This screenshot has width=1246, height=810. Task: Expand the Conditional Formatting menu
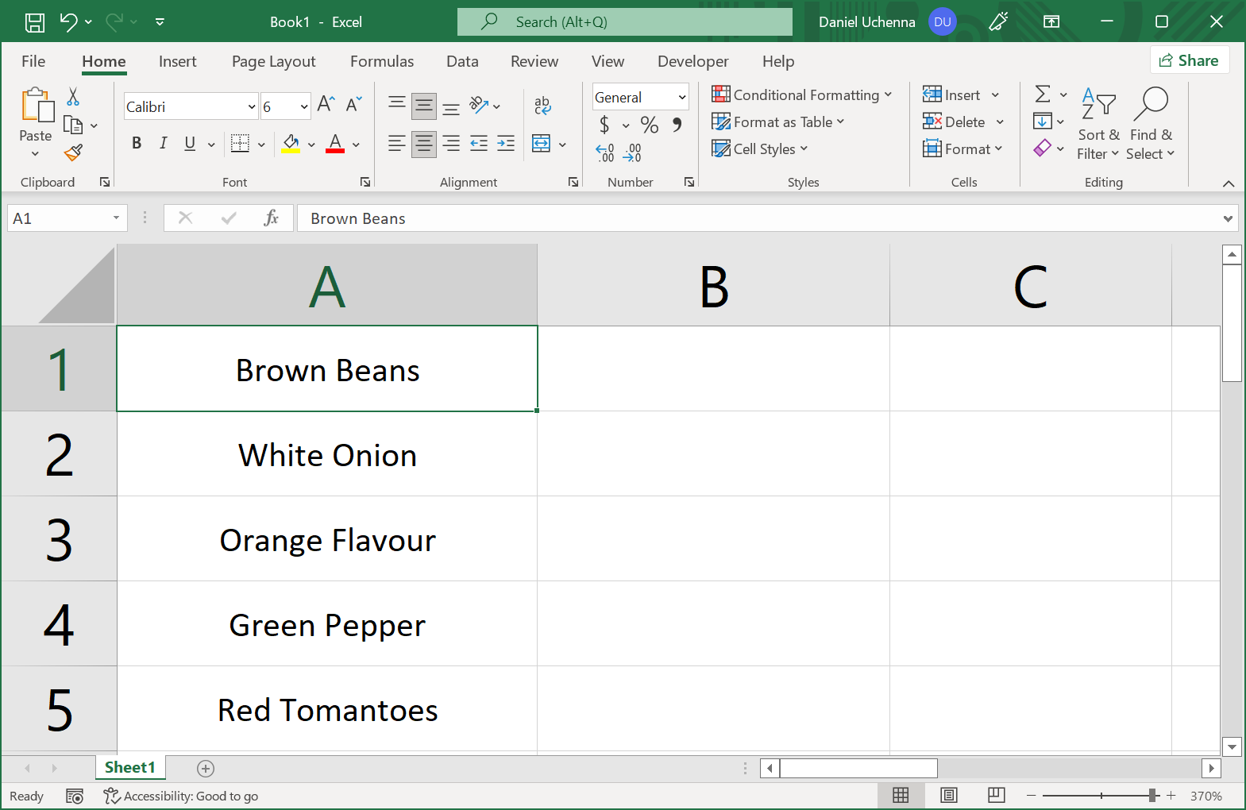pyautogui.click(x=802, y=95)
